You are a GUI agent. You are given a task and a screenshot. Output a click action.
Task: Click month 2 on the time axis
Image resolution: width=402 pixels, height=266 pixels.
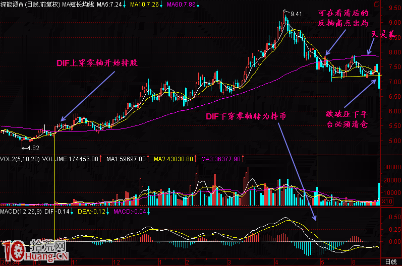(188, 262)
